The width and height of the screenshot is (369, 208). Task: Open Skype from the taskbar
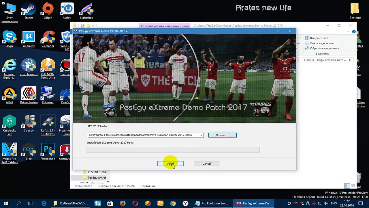tap(97, 203)
